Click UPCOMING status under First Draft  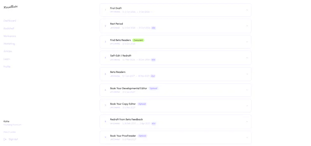click(x=115, y=12)
